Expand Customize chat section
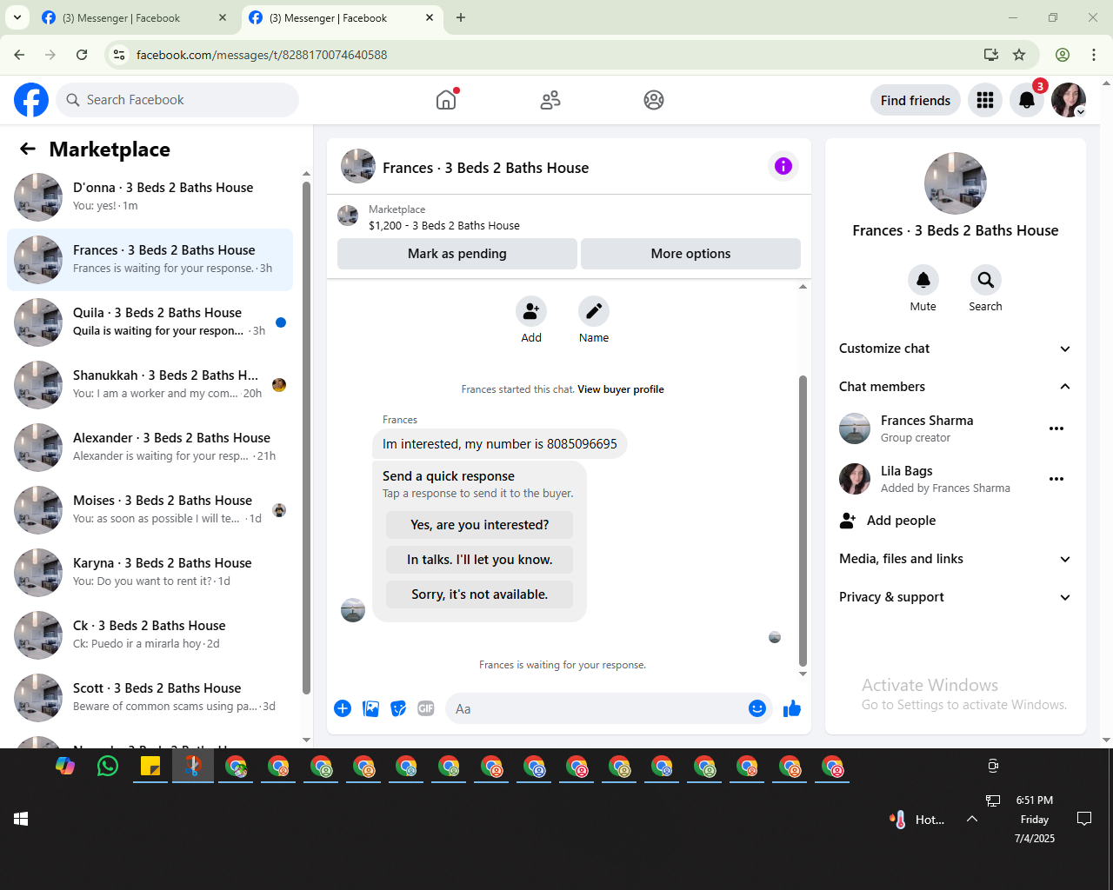The width and height of the screenshot is (1113, 890). coord(956,349)
